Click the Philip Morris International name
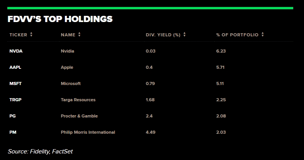 [88, 132]
